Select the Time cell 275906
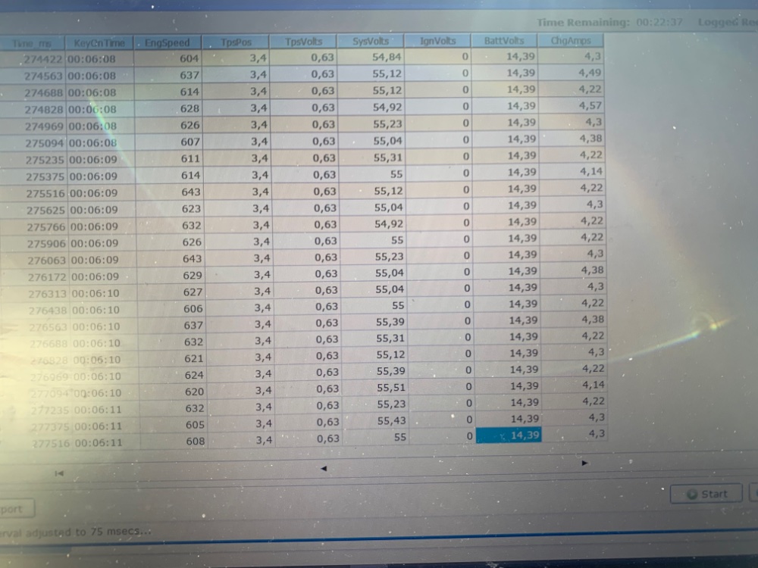Viewport: 758px width, 568px height. coord(35,243)
